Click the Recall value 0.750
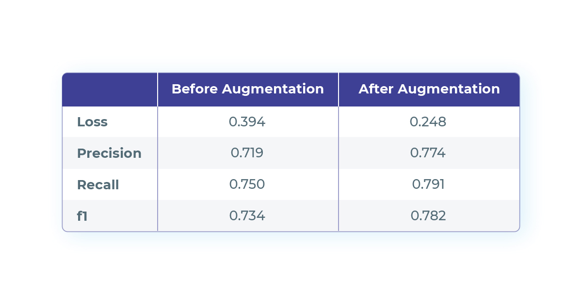The image size is (582, 304). 247,184
